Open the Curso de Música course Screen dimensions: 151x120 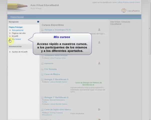(x=52, y=74)
